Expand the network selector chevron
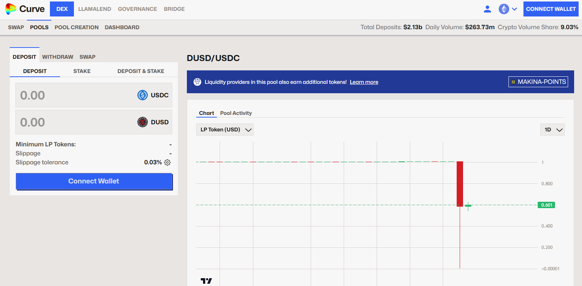 tap(514, 9)
